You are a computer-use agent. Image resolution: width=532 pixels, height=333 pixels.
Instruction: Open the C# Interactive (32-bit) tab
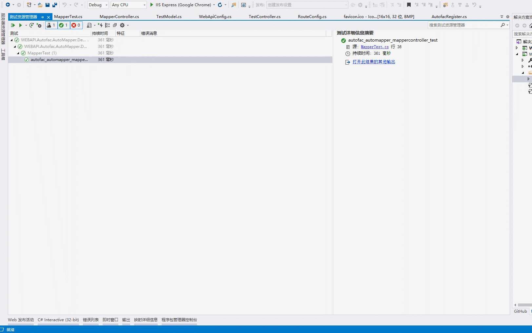(x=58, y=320)
